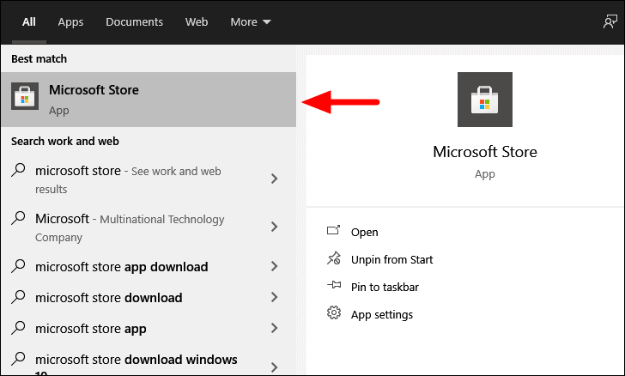
Task: Click search icon beside 'microsoft store app download'
Action: pyautogui.click(x=18, y=266)
